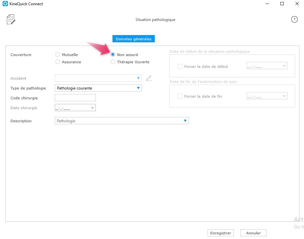Enable Forcer la date de fin checkbox

[180, 96]
